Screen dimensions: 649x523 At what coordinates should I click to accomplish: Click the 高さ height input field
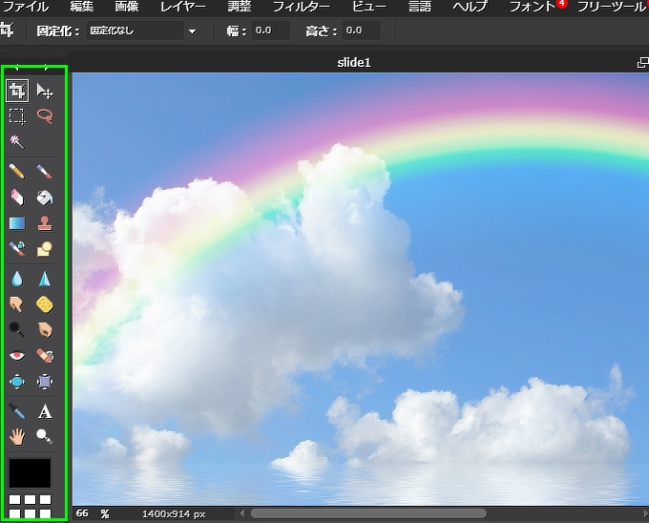click(x=361, y=31)
